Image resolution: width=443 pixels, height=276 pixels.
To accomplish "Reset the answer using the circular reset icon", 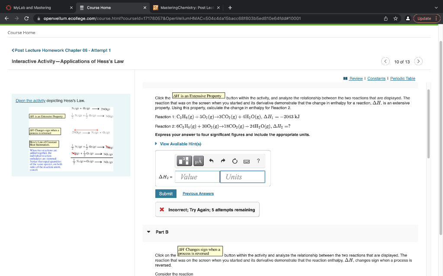I will click(234, 161).
